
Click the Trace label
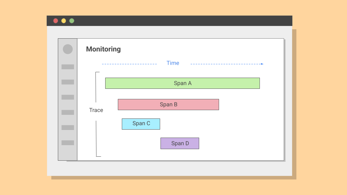[x=96, y=110]
